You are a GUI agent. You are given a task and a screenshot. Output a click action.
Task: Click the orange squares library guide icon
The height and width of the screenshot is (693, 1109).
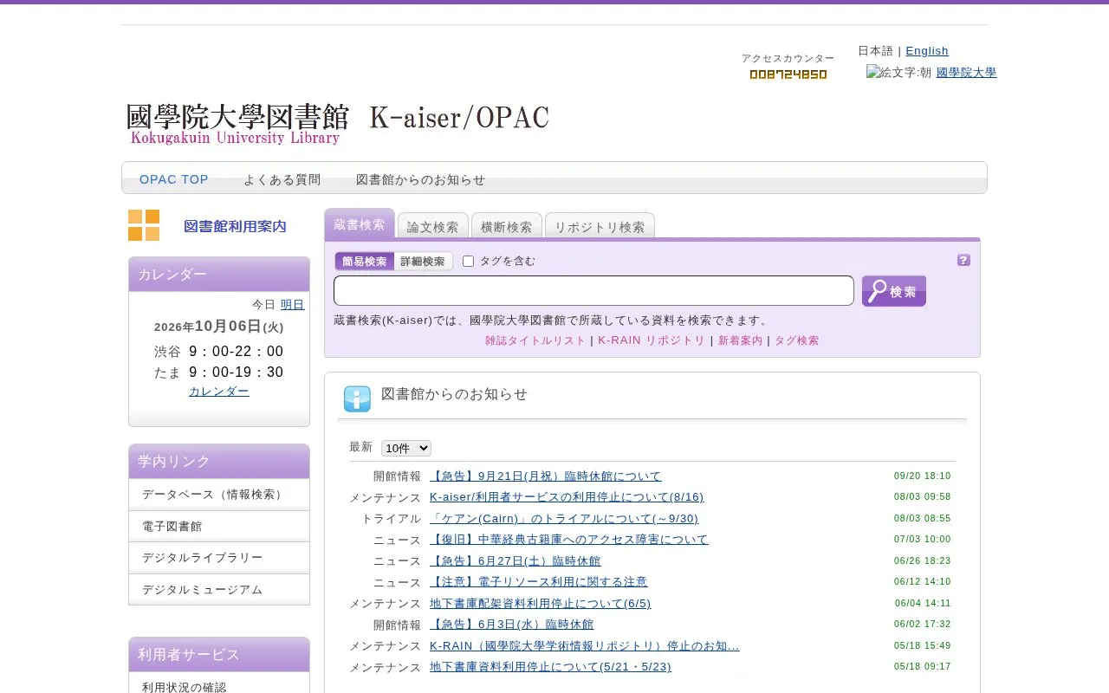click(144, 225)
